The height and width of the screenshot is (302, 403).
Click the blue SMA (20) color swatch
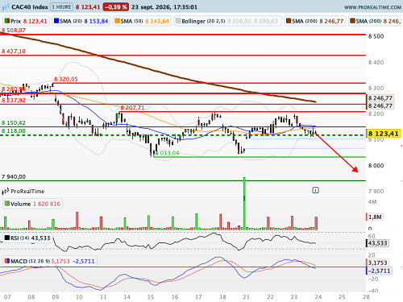tap(56, 21)
